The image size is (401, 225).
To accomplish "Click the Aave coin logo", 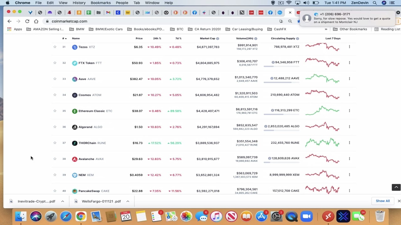I will tap(75, 79).
